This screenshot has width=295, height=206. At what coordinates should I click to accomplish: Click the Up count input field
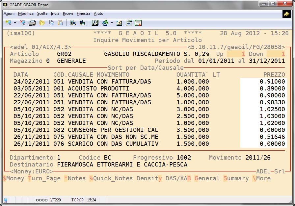[236, 54]
